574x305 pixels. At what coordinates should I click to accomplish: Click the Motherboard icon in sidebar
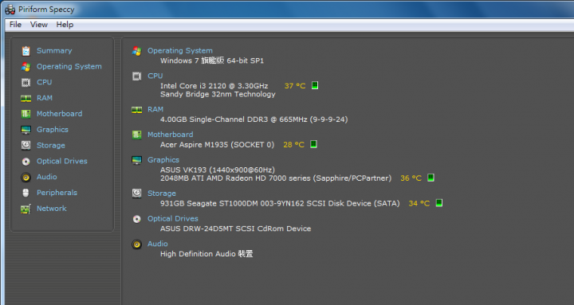coord(26,114)
